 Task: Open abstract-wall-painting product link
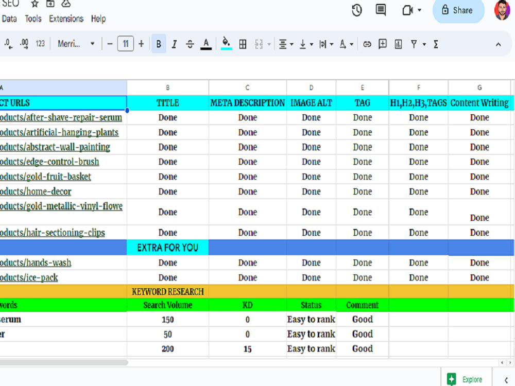[x=55, y=147]
